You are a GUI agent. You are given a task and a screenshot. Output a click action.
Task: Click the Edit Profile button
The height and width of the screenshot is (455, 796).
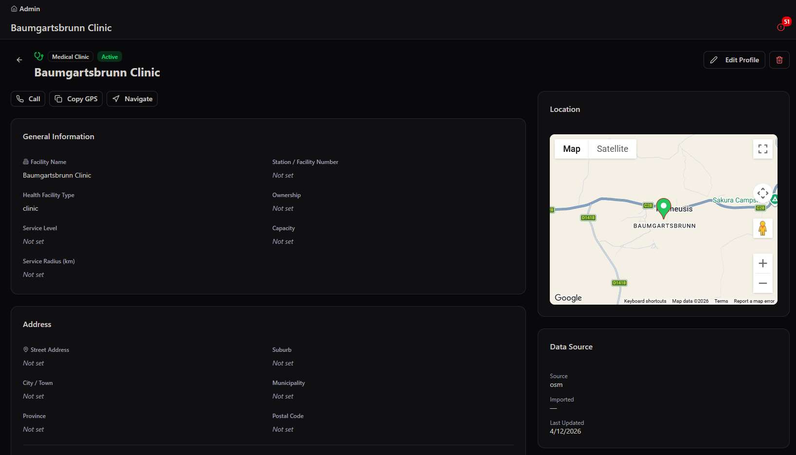(x=734, y=60)
